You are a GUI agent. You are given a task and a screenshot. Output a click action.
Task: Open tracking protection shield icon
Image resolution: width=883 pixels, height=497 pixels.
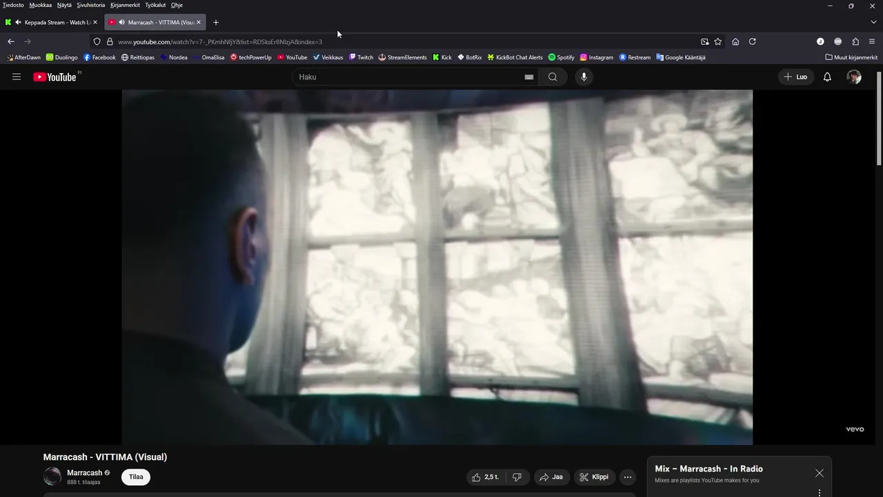tap(97, 41)
